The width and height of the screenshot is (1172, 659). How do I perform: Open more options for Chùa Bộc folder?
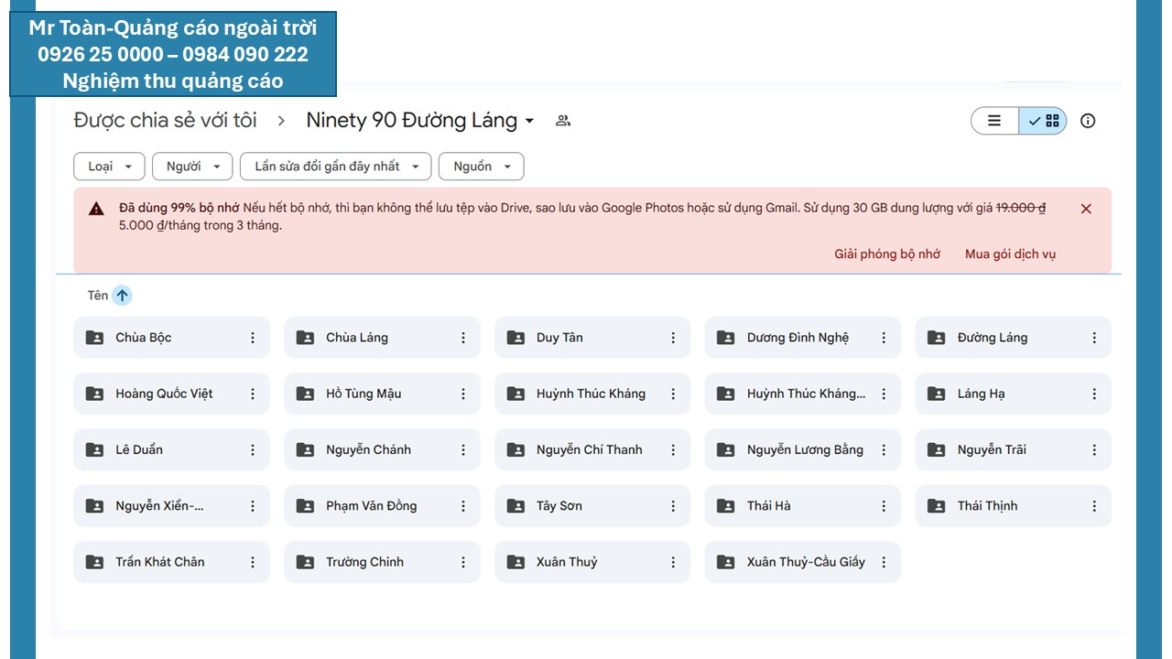click(x=253, y=338)
